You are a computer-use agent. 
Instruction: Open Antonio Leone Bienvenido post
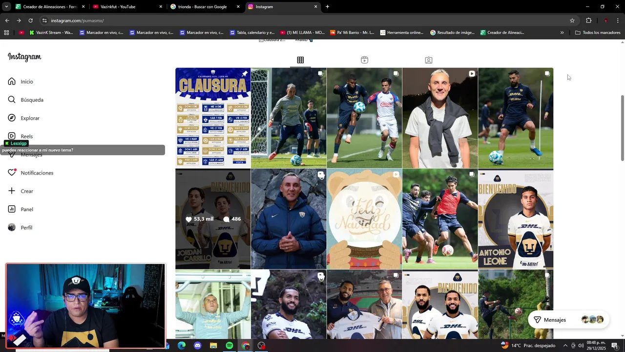[516, 219]
